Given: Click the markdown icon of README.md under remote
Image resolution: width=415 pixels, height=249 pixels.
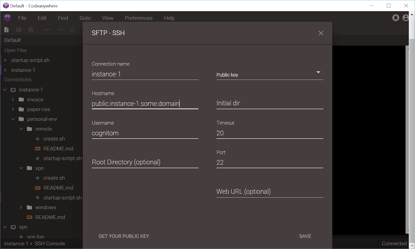Looking at the screenshot, I should (x=38, y=149).
